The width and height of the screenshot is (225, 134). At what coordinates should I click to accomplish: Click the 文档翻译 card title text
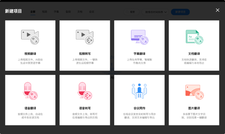tap(194, 54)
